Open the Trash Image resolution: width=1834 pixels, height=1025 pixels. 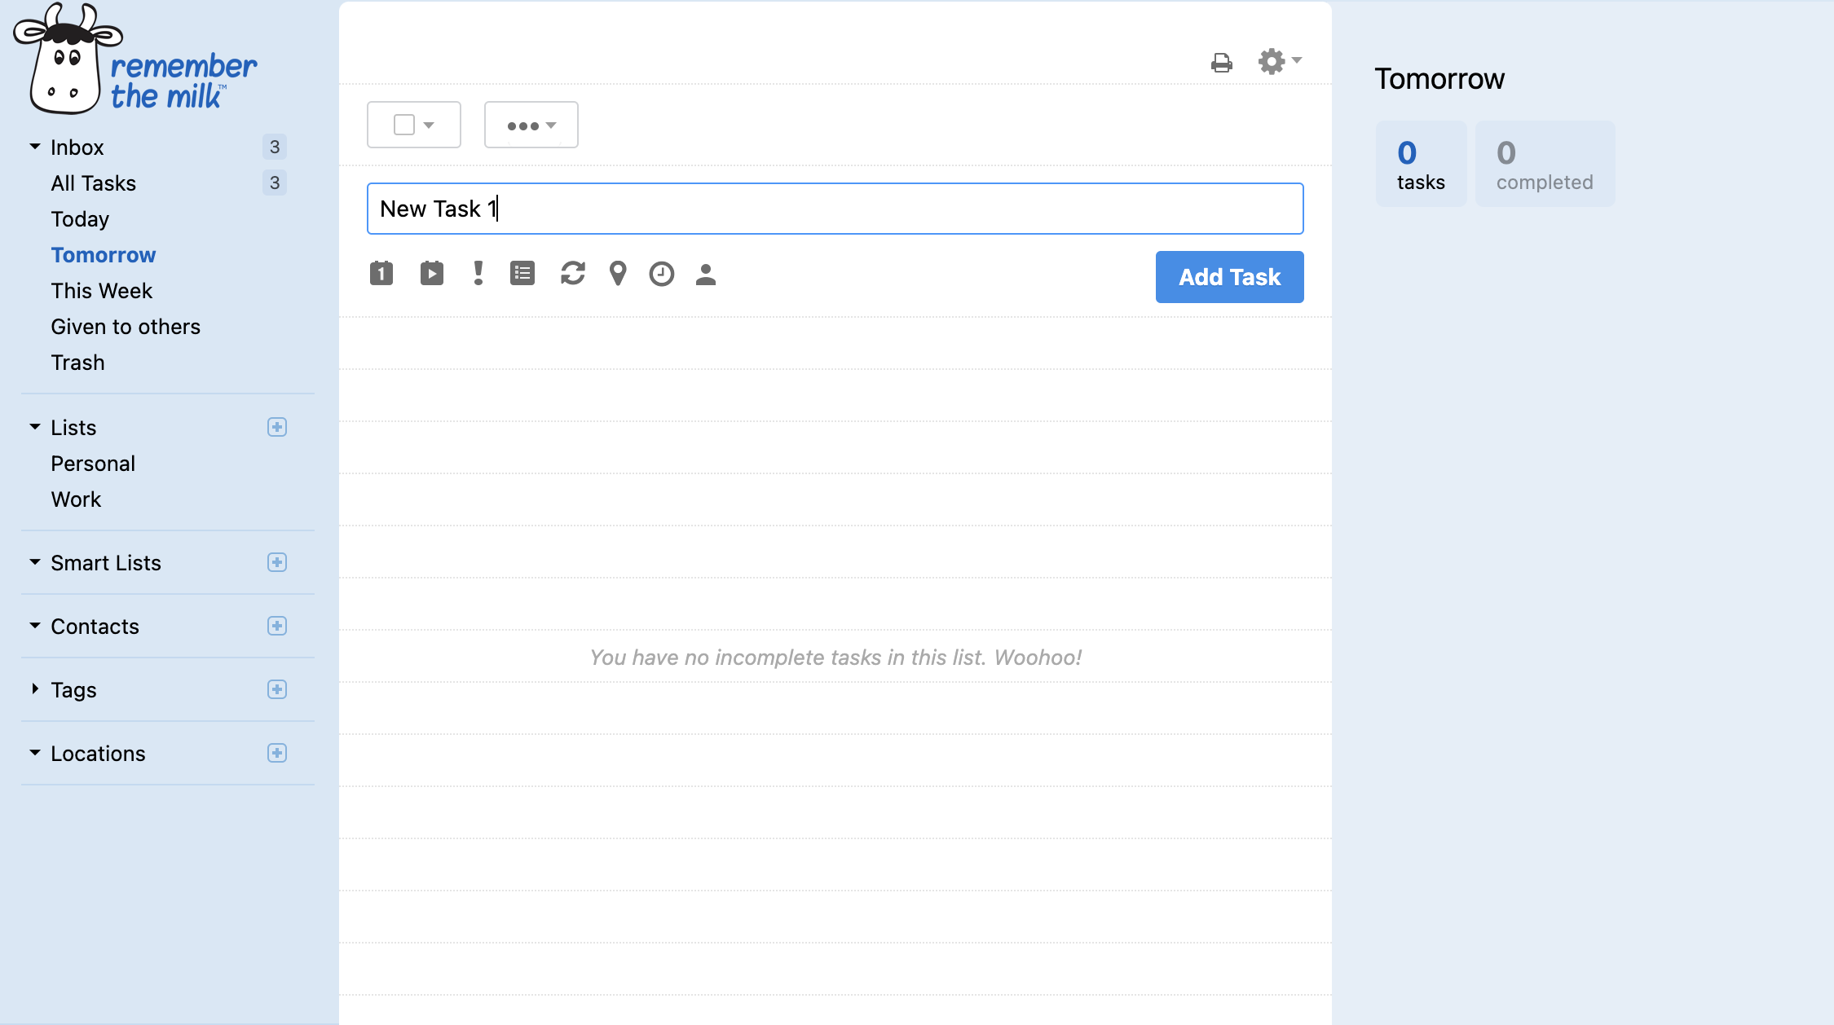78,363
